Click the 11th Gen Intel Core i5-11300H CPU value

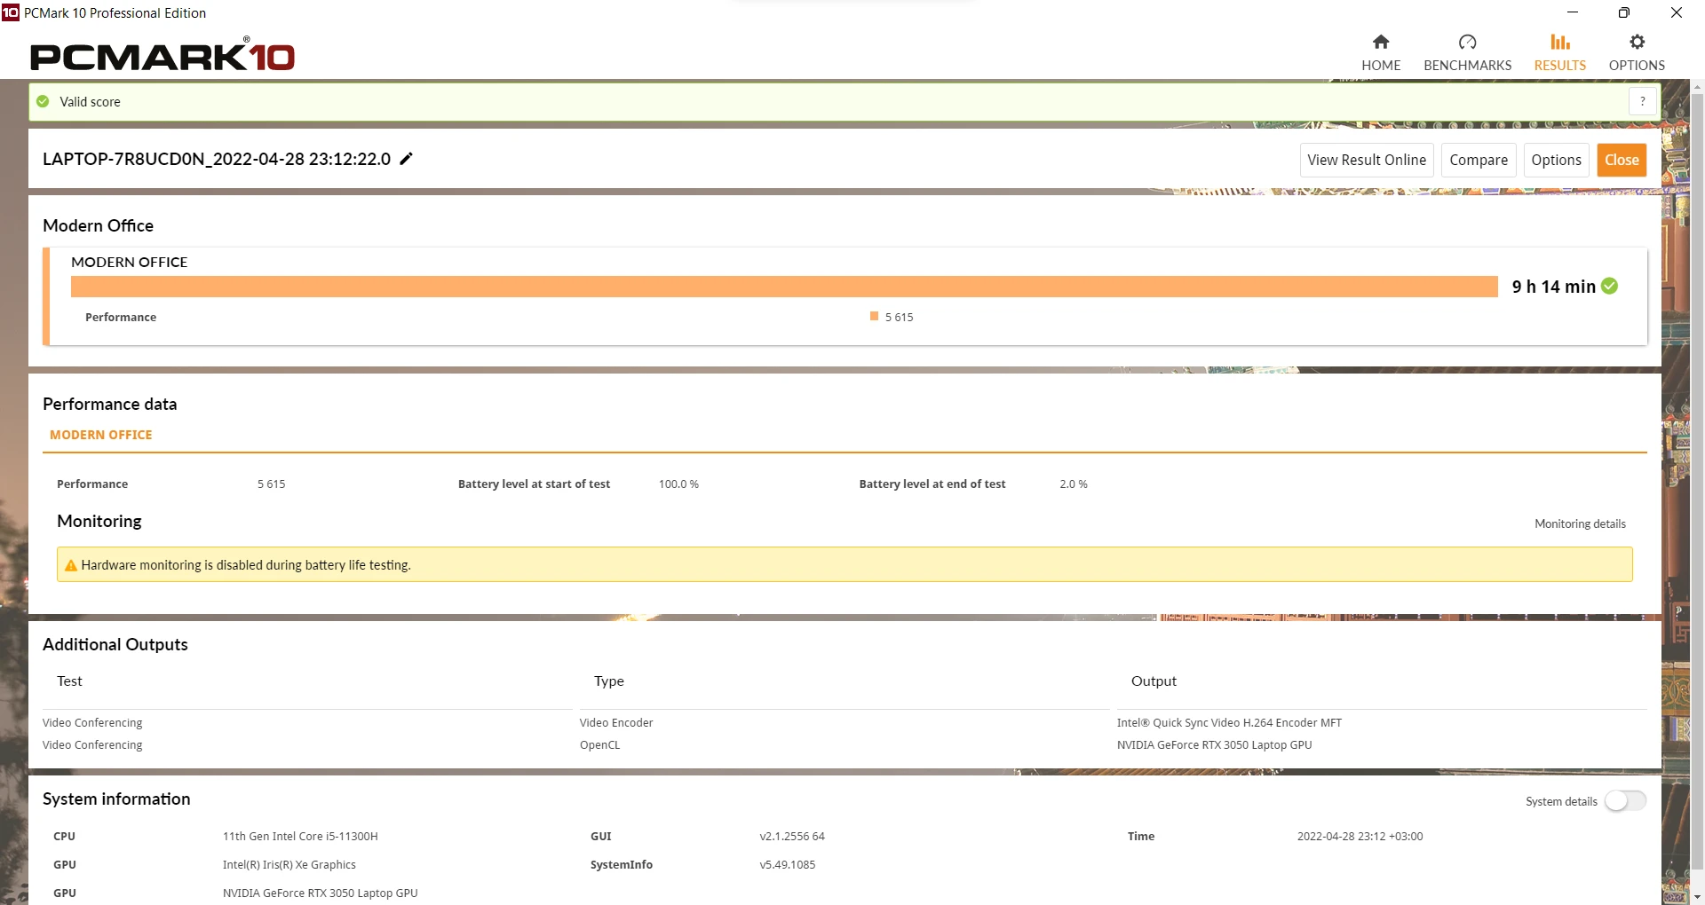300,837
